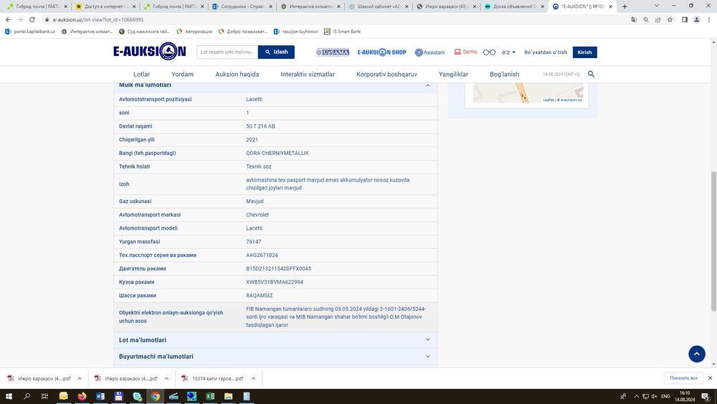
Task: Open the UzSAMA logo link
Action: pos(333,52)
